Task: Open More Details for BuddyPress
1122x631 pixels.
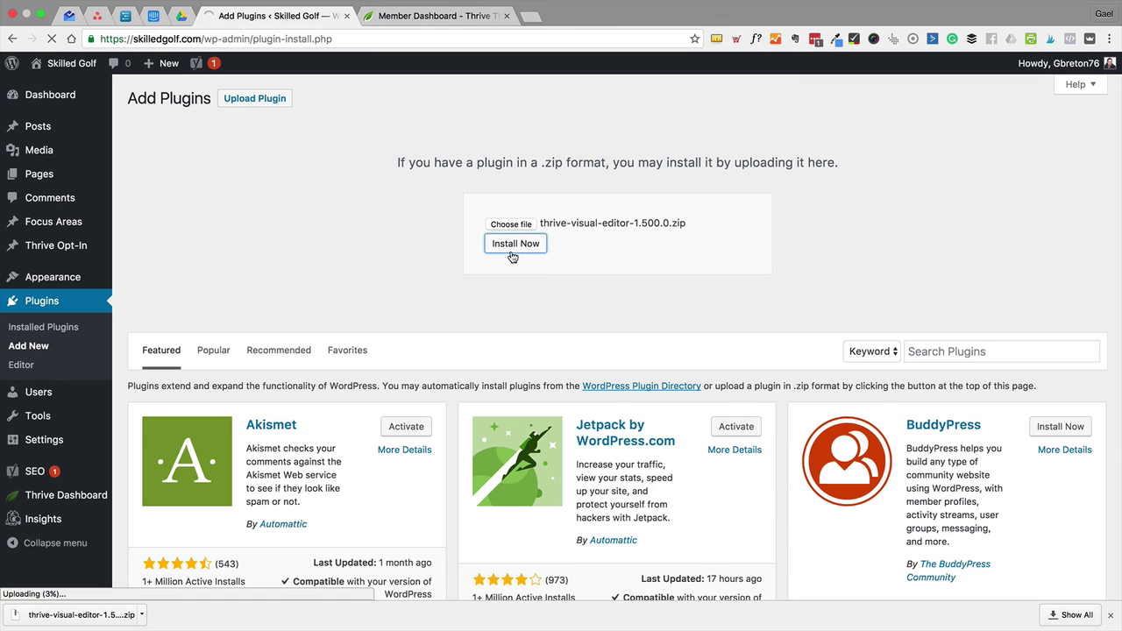Action: pyautogui.click(x=1064, y=450)
